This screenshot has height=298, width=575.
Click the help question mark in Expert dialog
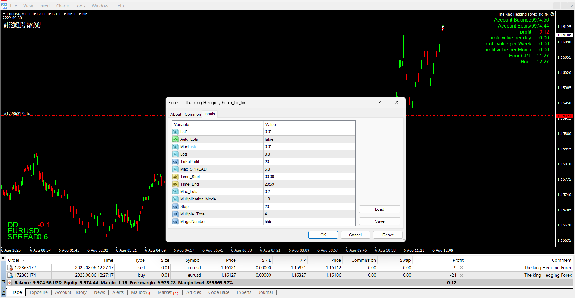379,102
